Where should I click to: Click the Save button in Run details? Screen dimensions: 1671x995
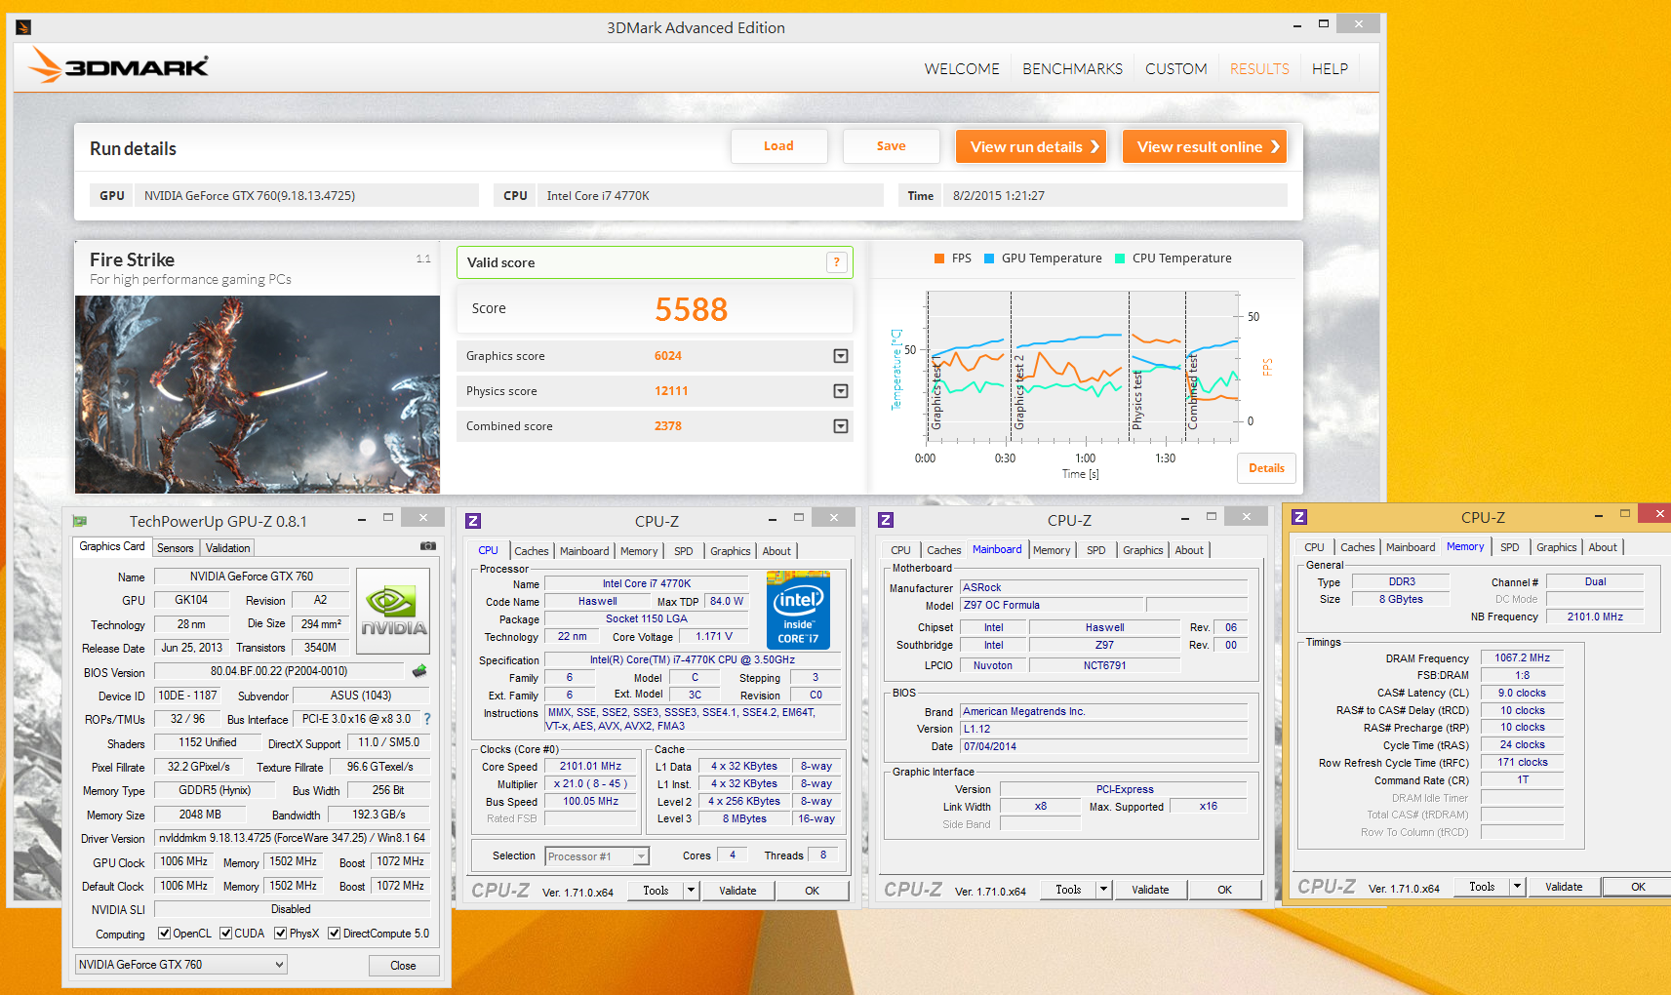891,146
